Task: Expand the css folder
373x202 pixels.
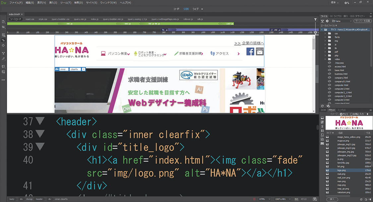Action: pos(325,34)
